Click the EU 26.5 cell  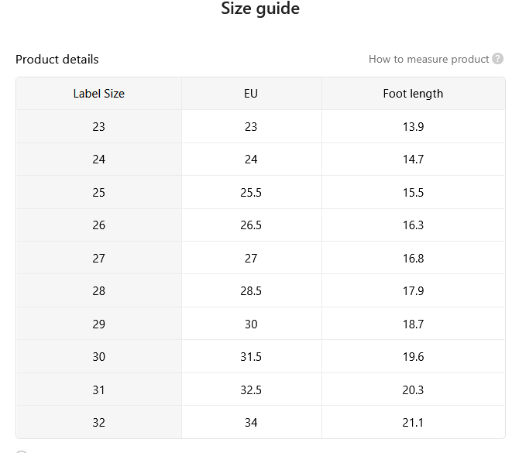coord(251,225)
